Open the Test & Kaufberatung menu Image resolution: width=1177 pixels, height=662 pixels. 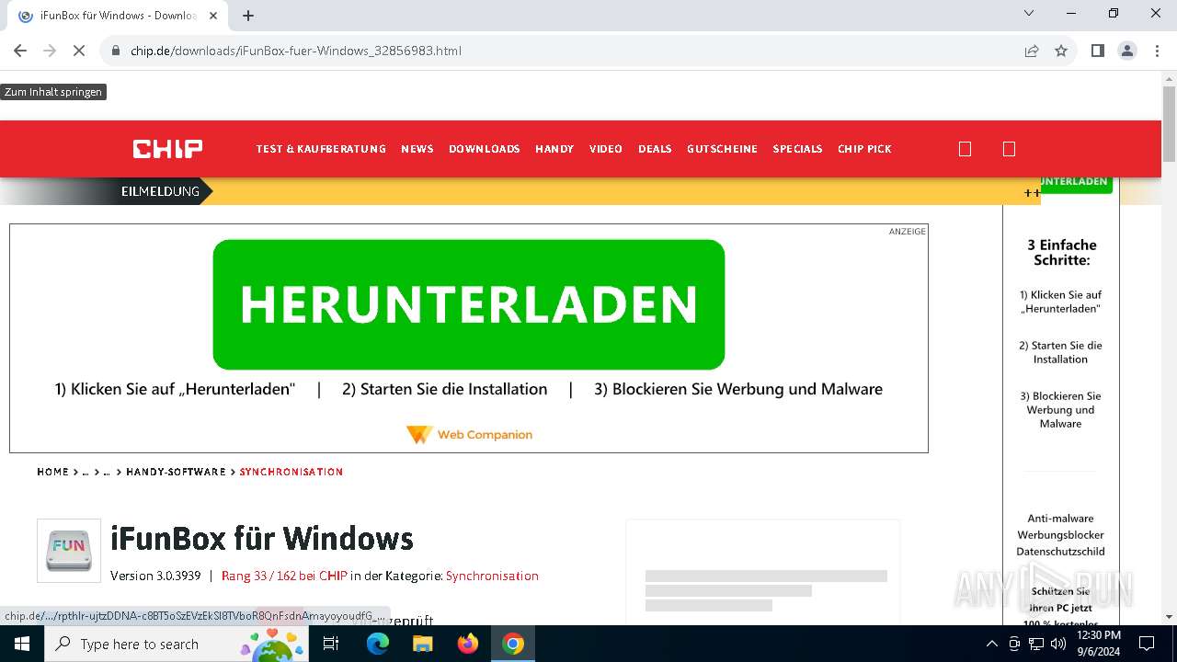tap(321, 149)
